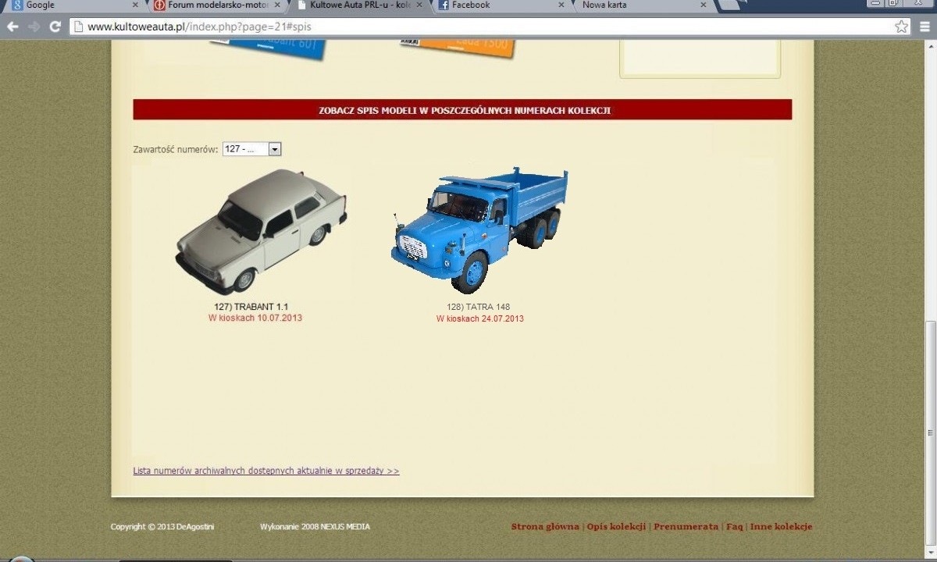Viewport: 937px width, 562px height.
Task: Click the Trabant 1.1 model image
Action: tap(260, 231)
